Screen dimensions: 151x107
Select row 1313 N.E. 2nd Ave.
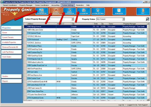point(85,43)
